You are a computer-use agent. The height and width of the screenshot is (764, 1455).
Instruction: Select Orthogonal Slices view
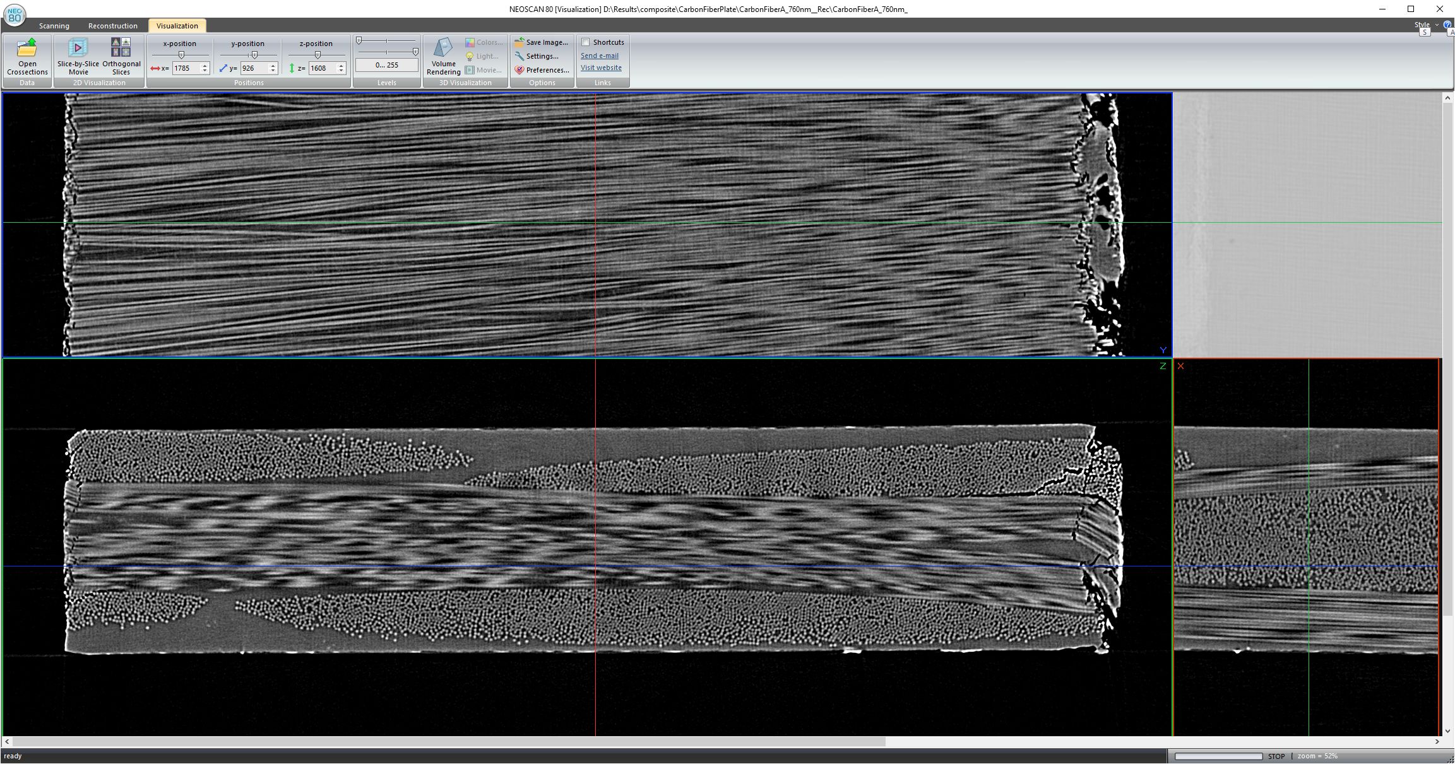click(x=121, y=57)
